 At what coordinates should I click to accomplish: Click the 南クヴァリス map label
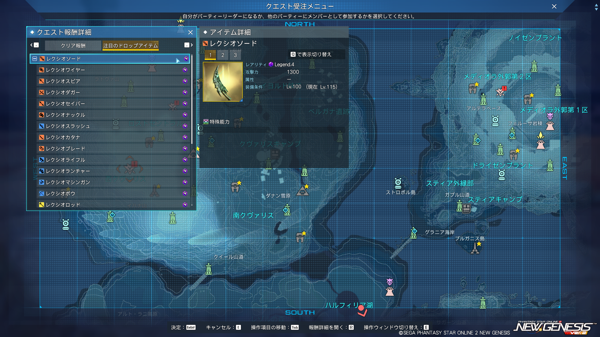coord(253,216)
